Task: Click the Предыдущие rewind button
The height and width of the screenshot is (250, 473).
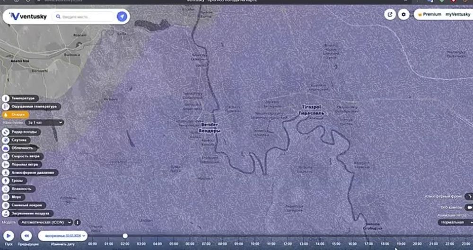Action: click(x=27, y=235)
